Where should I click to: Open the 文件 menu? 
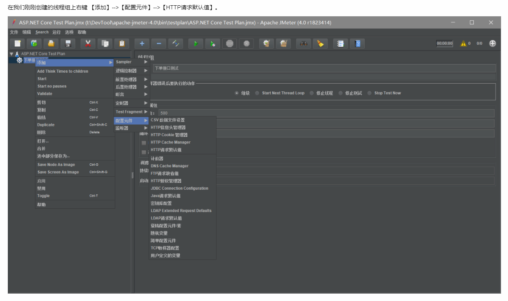[x=14, y=32]
